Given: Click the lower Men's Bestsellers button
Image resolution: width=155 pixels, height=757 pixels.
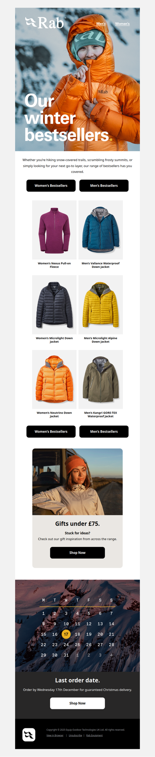Looking at the screenshot, I should 104,431.
